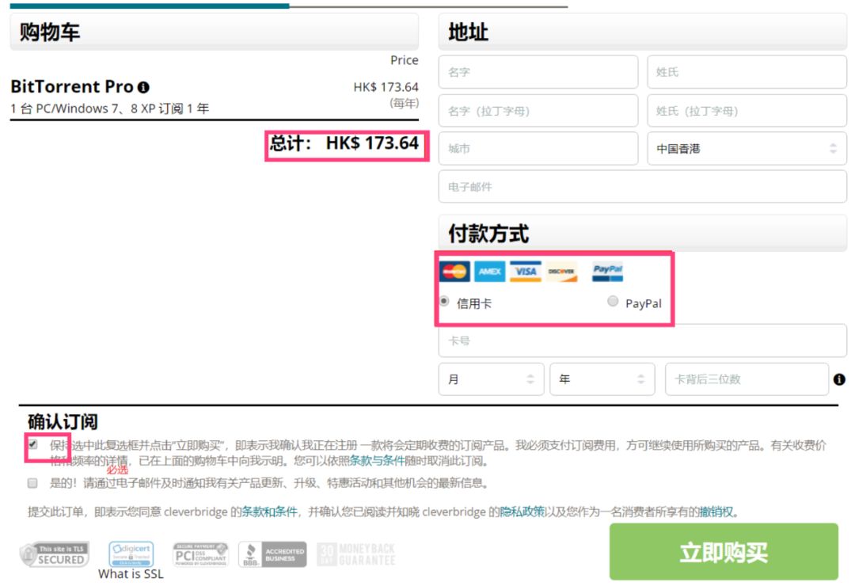Open cleverbridge 条款和条件 link
The width and height of the screenshot is (855, 586).
tap(269, 512)
